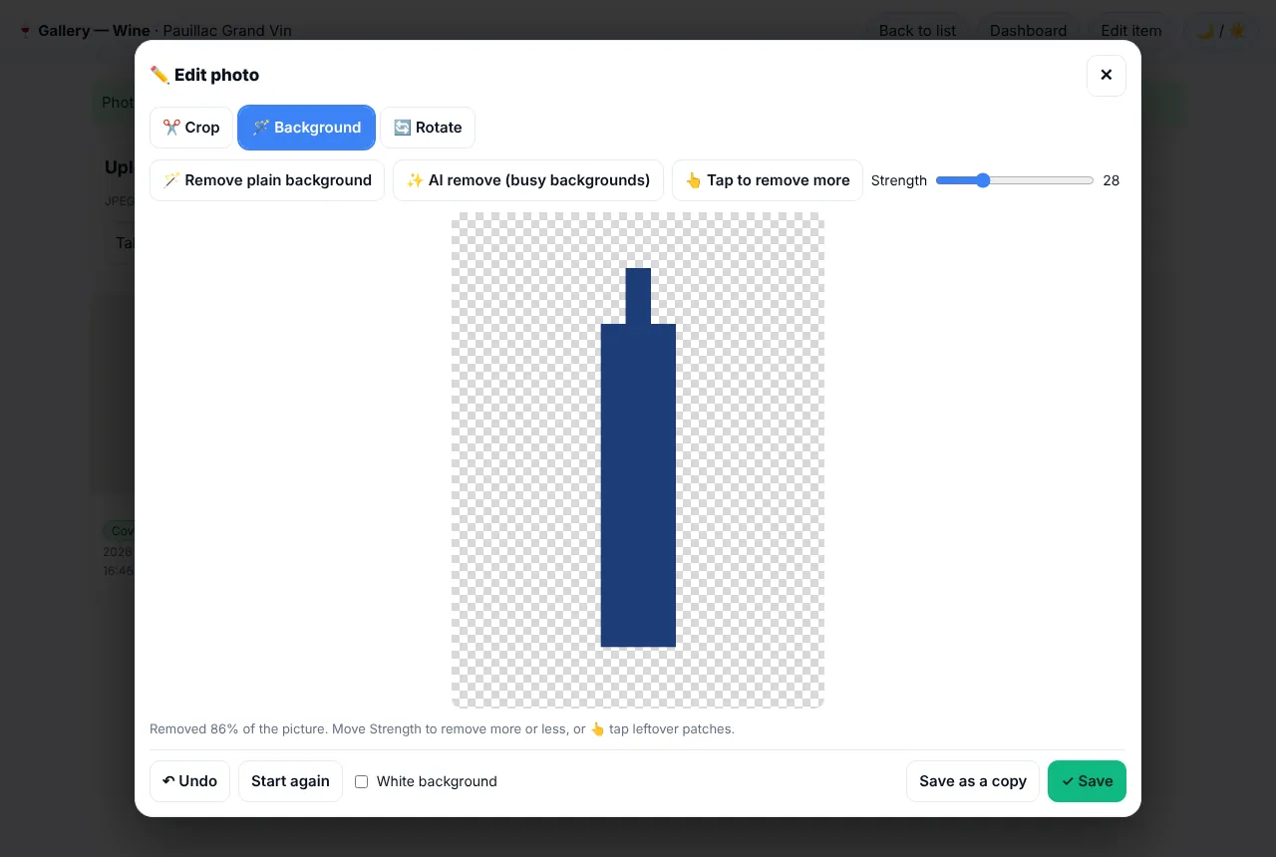Click the 'Removed 86% of the picture' status text
The height and width of the screenshot is (857, 1276).
click(x=442, y=728)
